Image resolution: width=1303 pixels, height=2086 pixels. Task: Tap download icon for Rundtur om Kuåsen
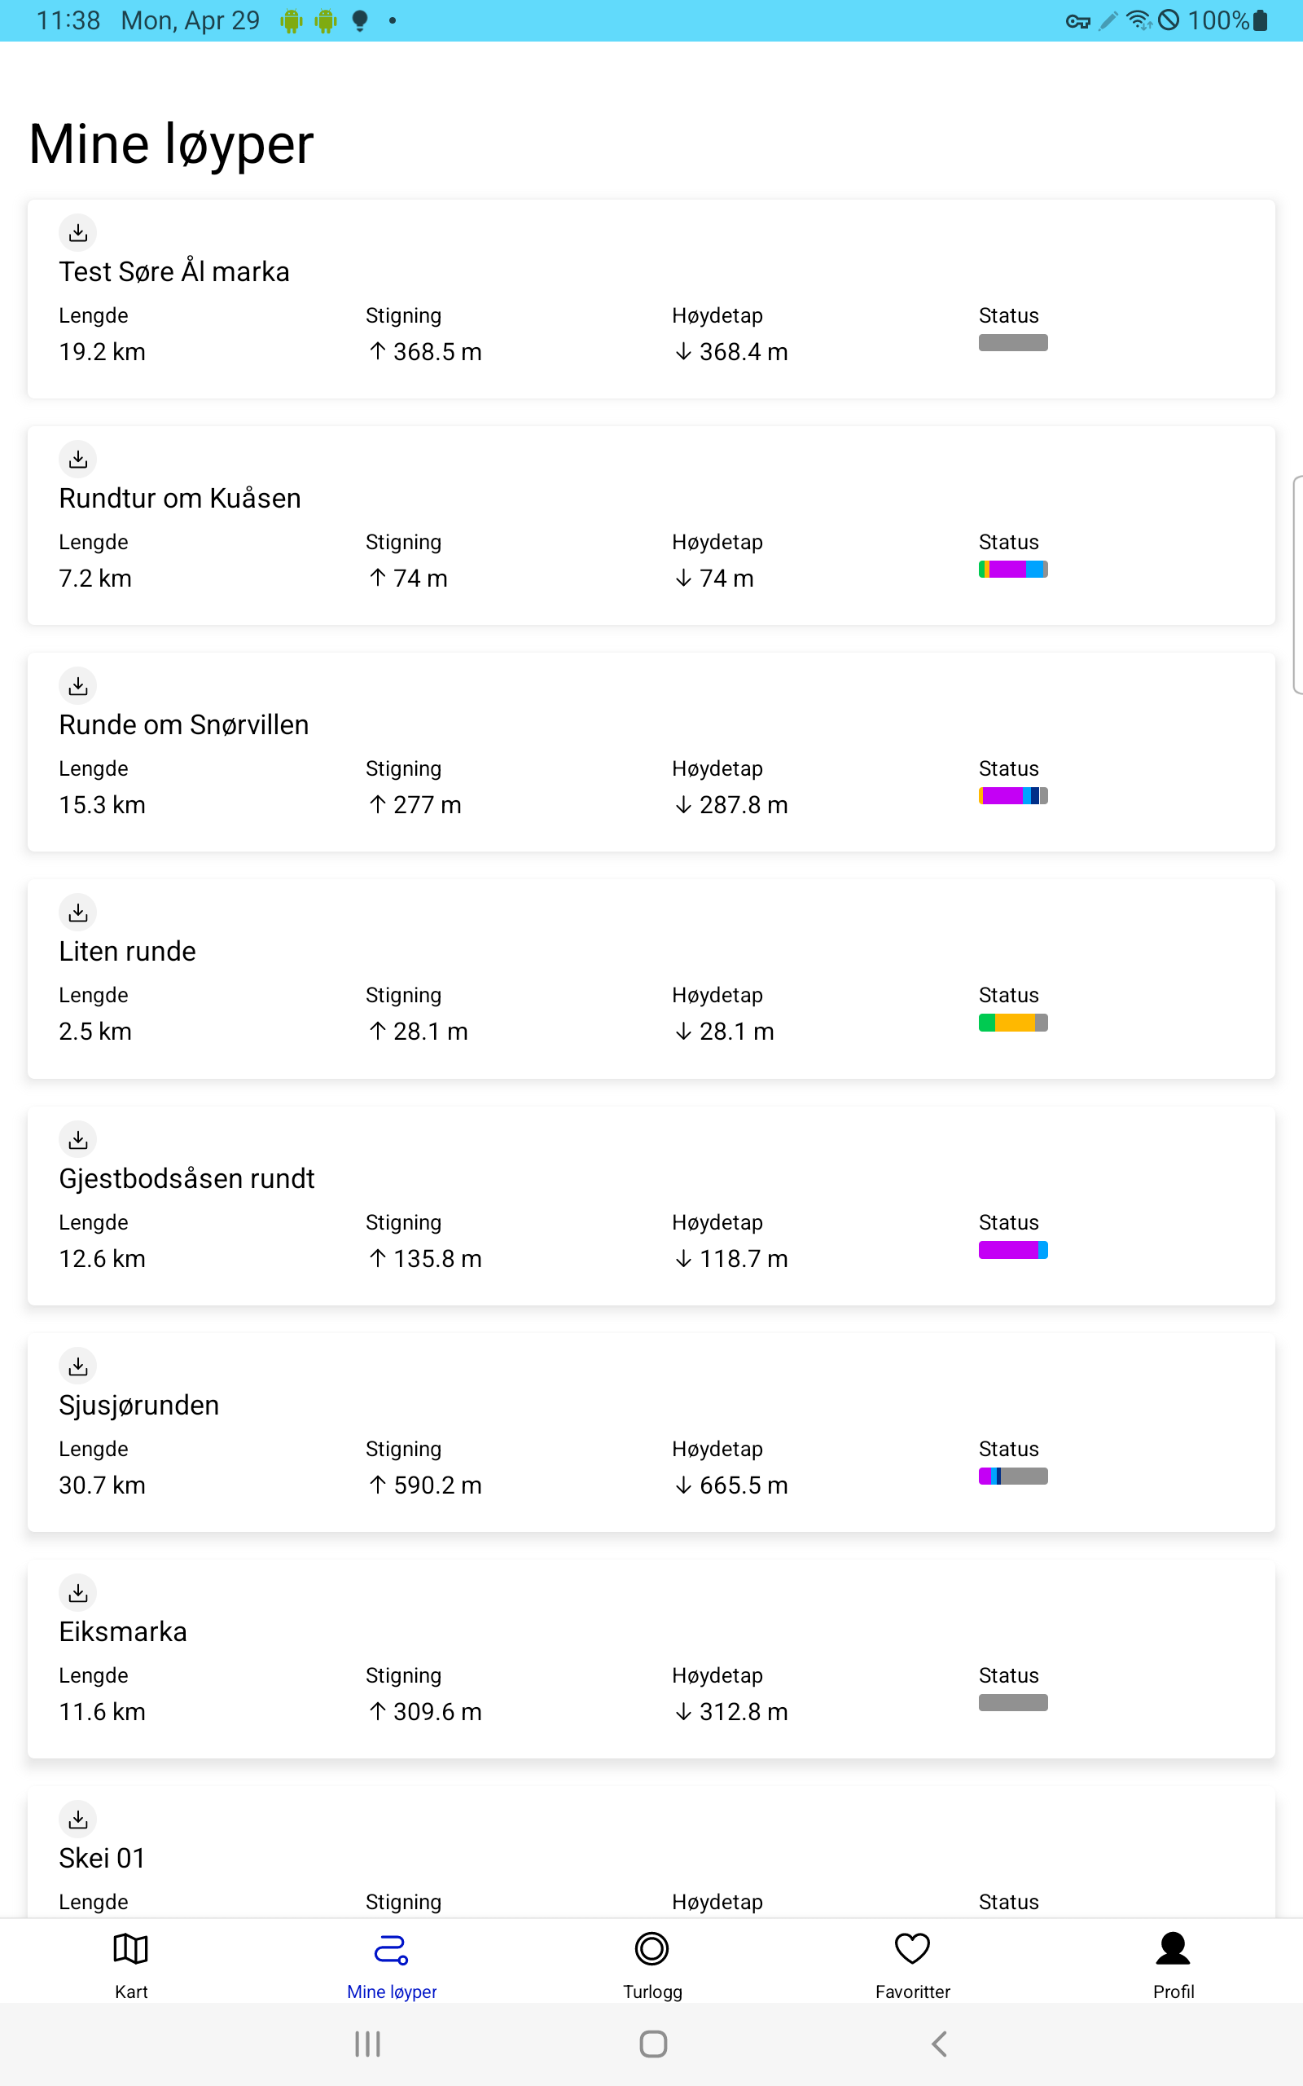pyautogui.click(x=77, y=459)
